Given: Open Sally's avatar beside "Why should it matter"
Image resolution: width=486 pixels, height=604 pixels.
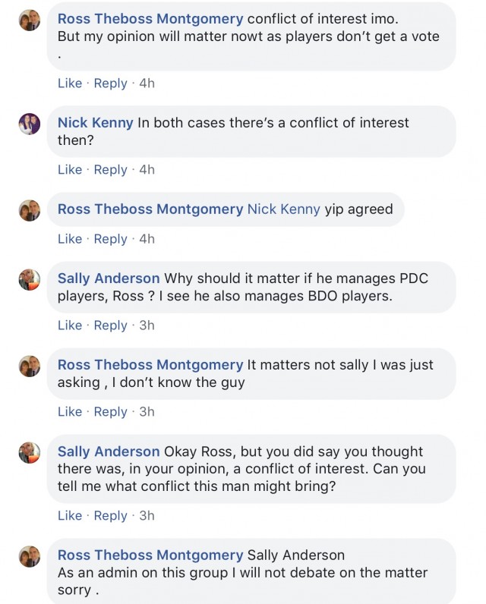Looking at the screenshot, I should click(x=30, y=279).
